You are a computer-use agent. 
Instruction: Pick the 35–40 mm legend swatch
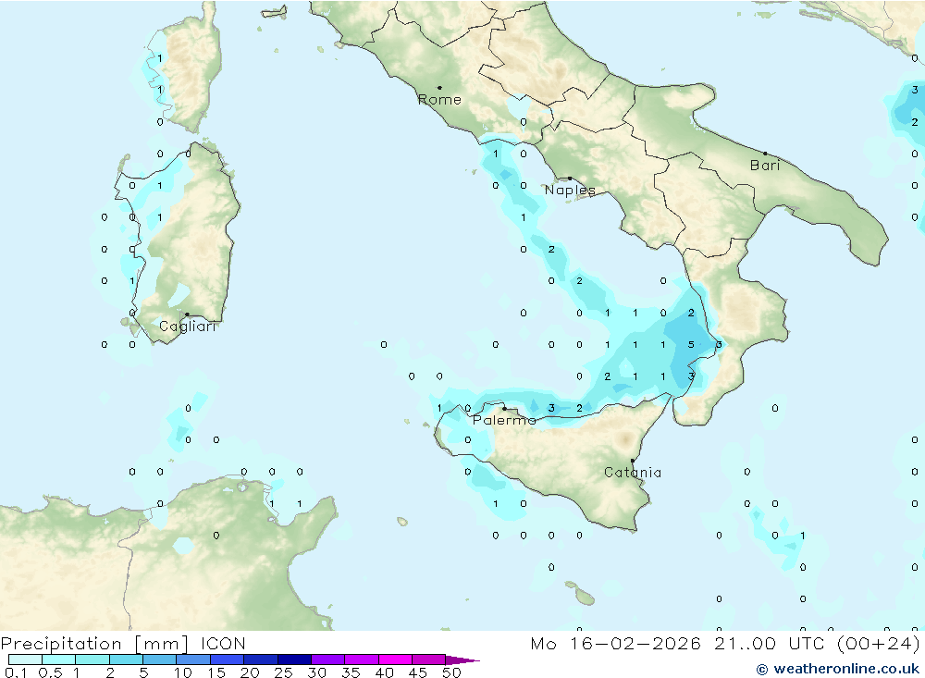361,660
